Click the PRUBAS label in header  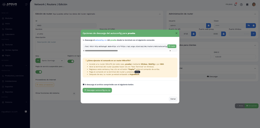pyautogui.click(x=229, y=5)
